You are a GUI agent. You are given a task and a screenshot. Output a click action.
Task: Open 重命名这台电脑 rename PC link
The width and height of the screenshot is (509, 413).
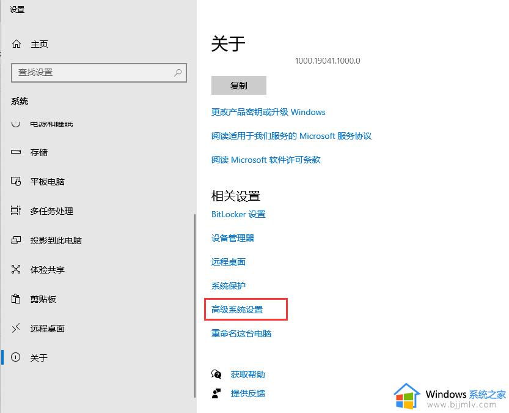pyautogui.click(x=241, y=333)
